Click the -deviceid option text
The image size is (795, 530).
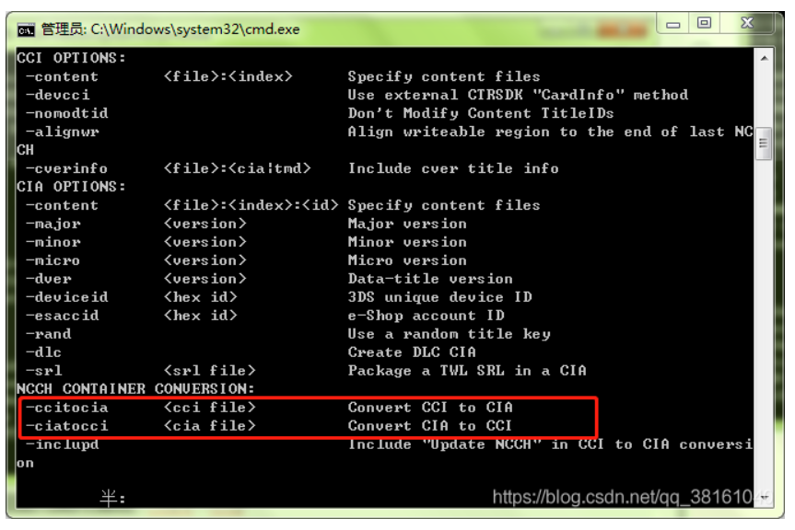[x=67, y=297]
